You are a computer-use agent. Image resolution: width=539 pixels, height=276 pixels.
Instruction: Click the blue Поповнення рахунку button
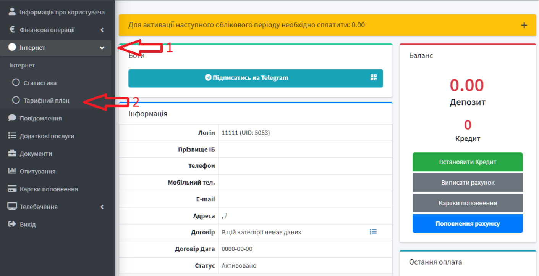tap(467, 223)
